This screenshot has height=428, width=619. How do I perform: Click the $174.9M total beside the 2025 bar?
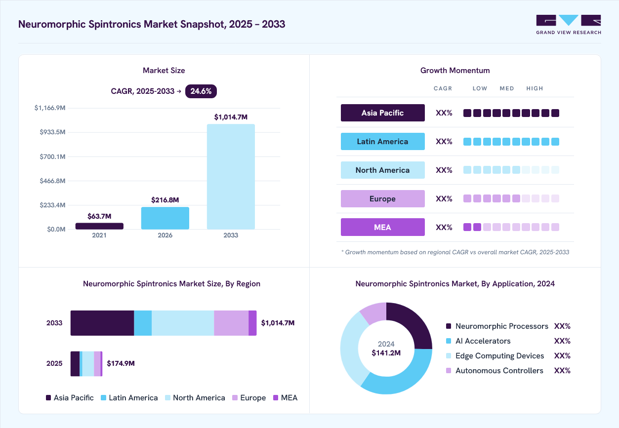121,363
